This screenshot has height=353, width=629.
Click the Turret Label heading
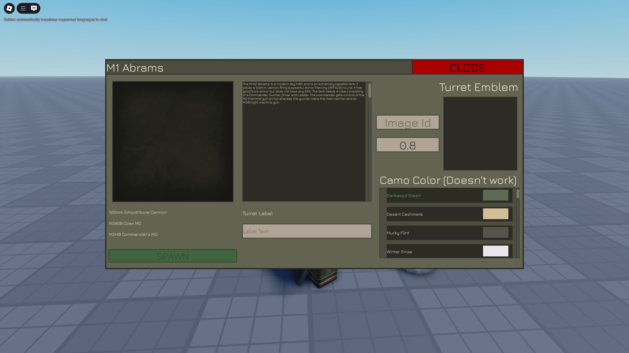click(257, 214)
